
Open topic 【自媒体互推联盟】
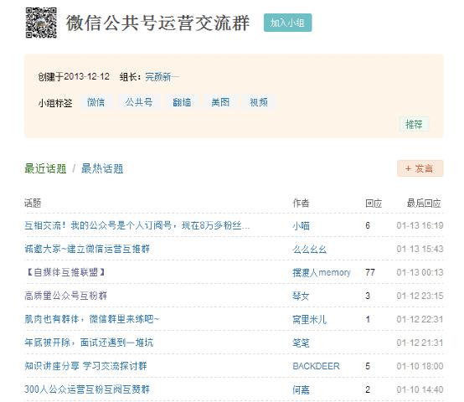[65, 272]
